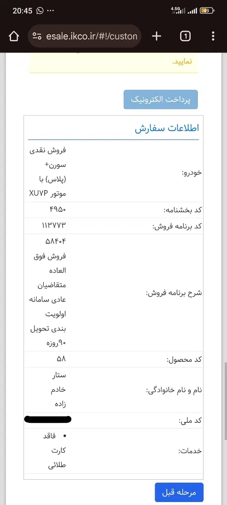Open the tab switcher showing 1 tab
Viewport: 227px width, 505px height.
click(x=185, y=36)
